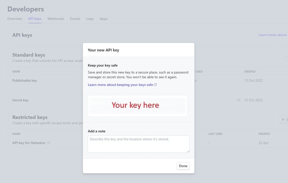Image resolution: width=288 pixels, height=183 pixels.
Task: Open 'Learn more about keeping your keys safe'
Action: [x=120, y=85]
